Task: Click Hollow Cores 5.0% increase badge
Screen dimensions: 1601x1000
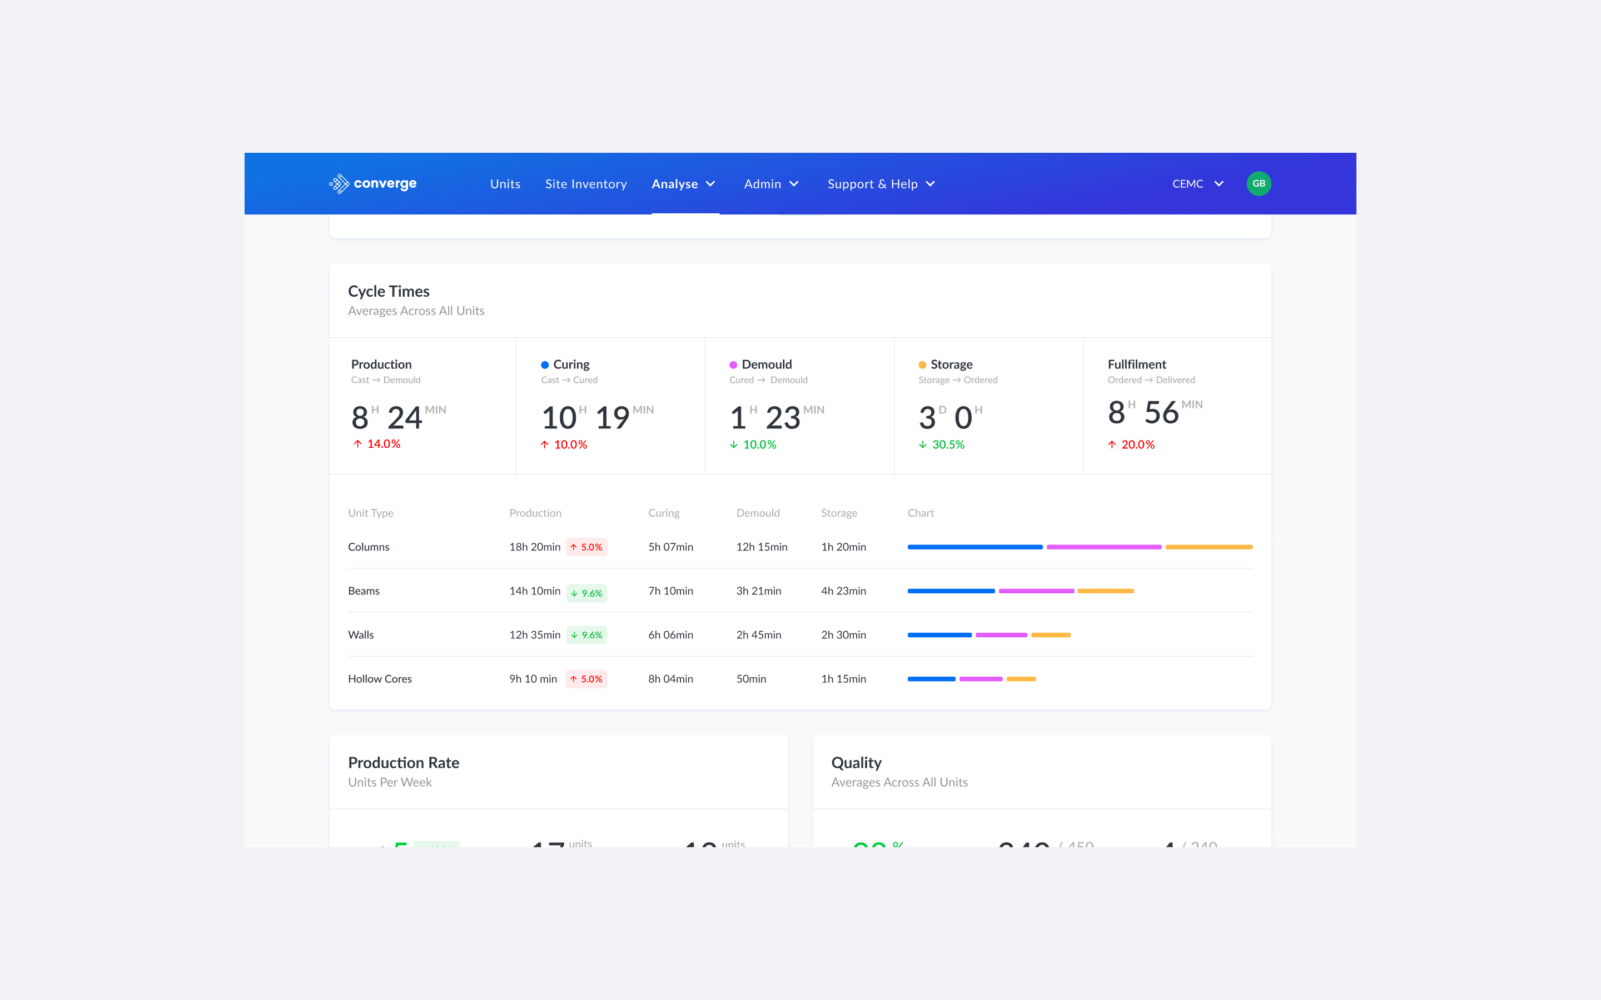Action: (586, 678)
